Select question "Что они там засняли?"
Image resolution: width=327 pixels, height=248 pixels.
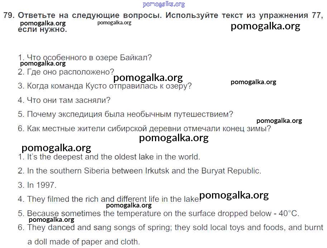point(64,100)
